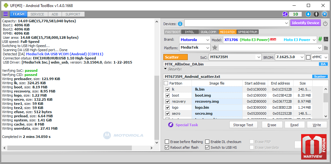Click the Special Task lightning icon

[x=171, y=125]
